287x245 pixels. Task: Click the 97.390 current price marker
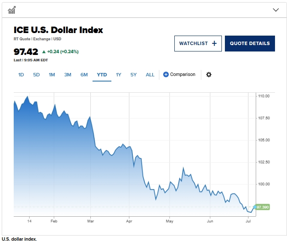tap(262, 207)
